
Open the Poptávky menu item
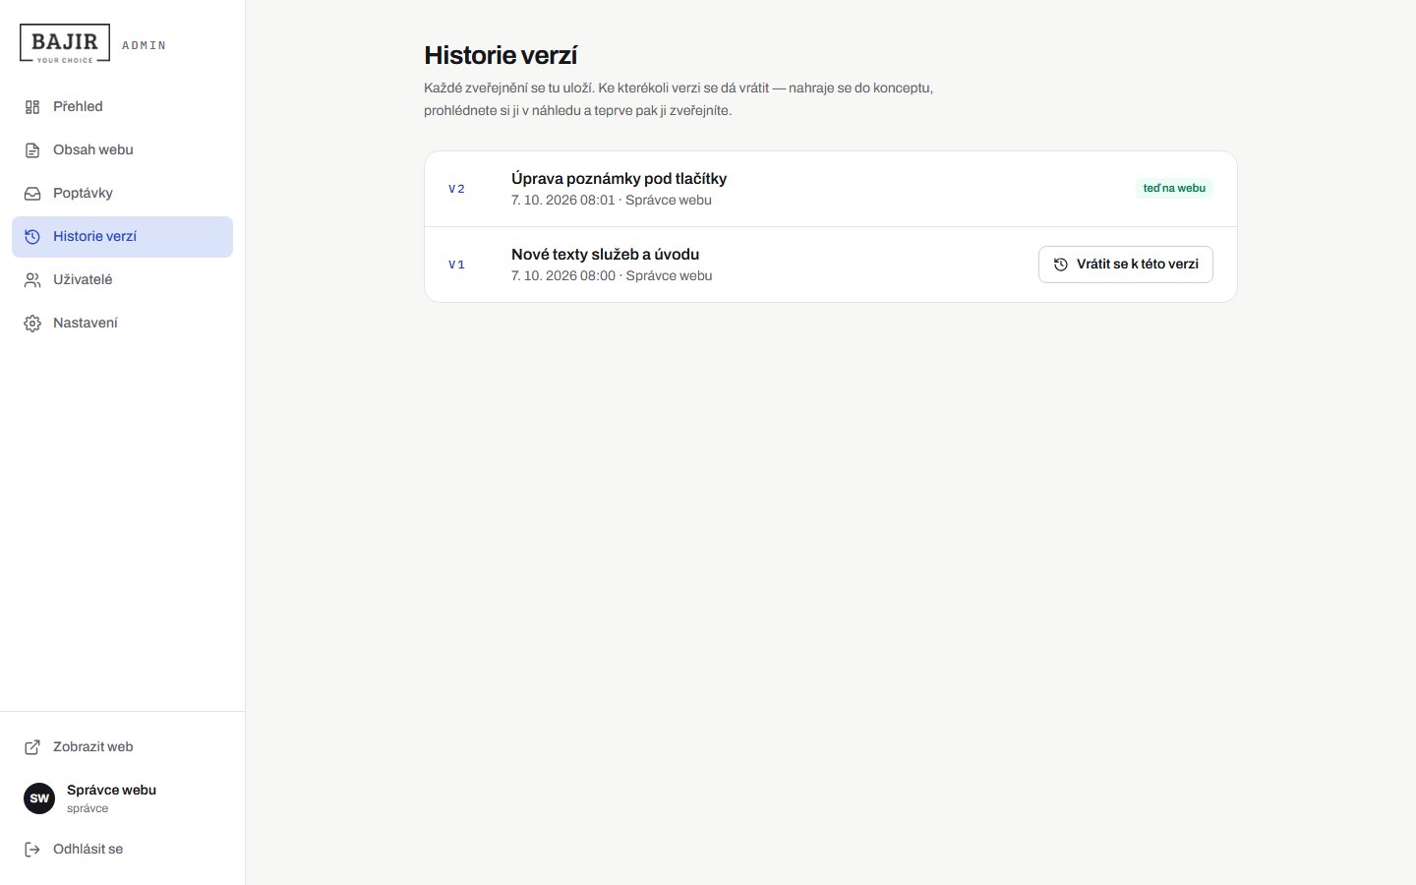(122, 194)
